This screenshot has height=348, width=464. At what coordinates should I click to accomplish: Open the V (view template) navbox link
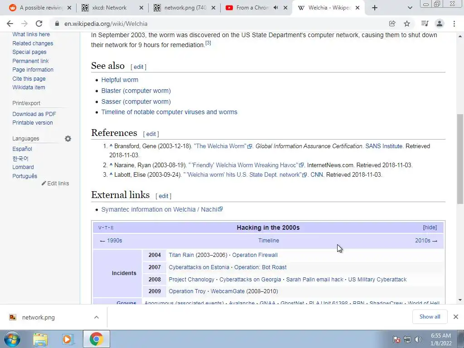pos(100,227)
